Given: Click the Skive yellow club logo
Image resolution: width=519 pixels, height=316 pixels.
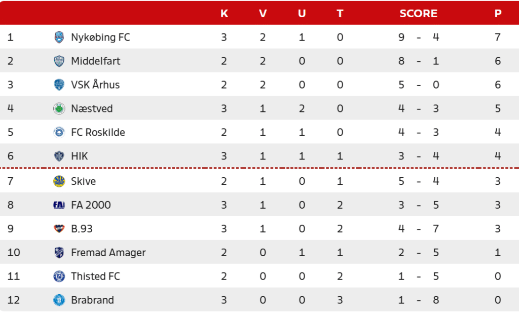Looking at the screenshot, I should pos(59,181).
